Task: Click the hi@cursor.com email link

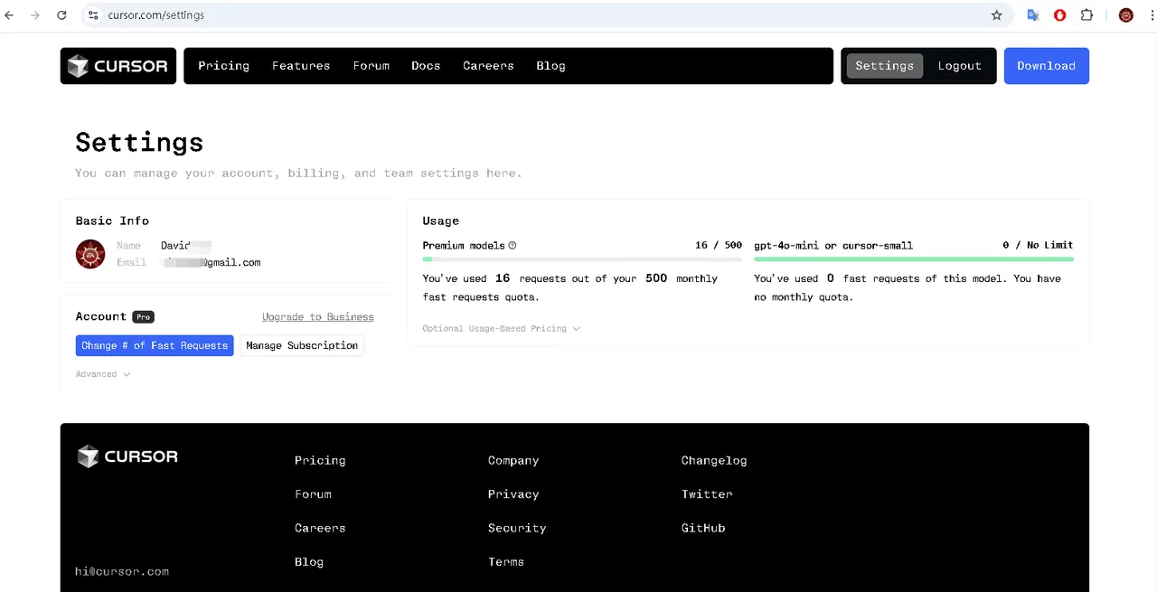Action: (x=122, y=571)
